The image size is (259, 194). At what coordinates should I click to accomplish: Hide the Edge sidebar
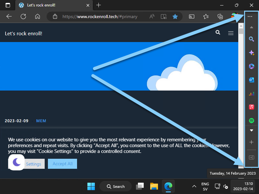[x=252, y=157]
